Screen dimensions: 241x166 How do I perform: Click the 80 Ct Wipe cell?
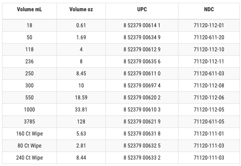pyautogui.click(x=29, y=146)
